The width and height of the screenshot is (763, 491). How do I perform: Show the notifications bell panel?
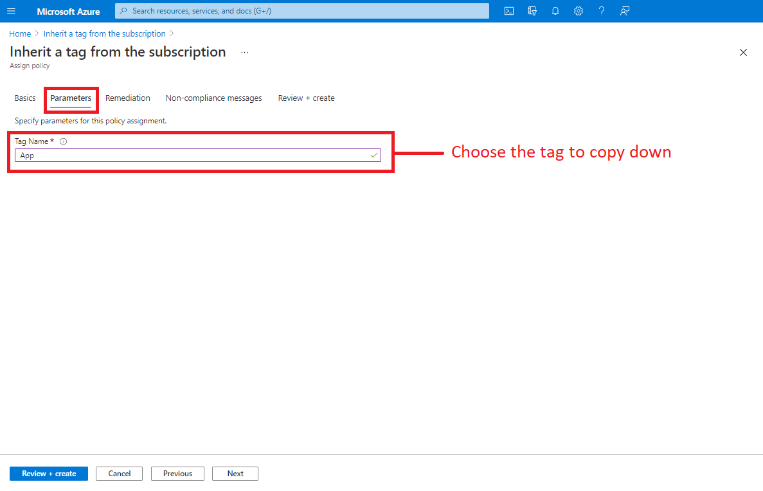point(555,11)
